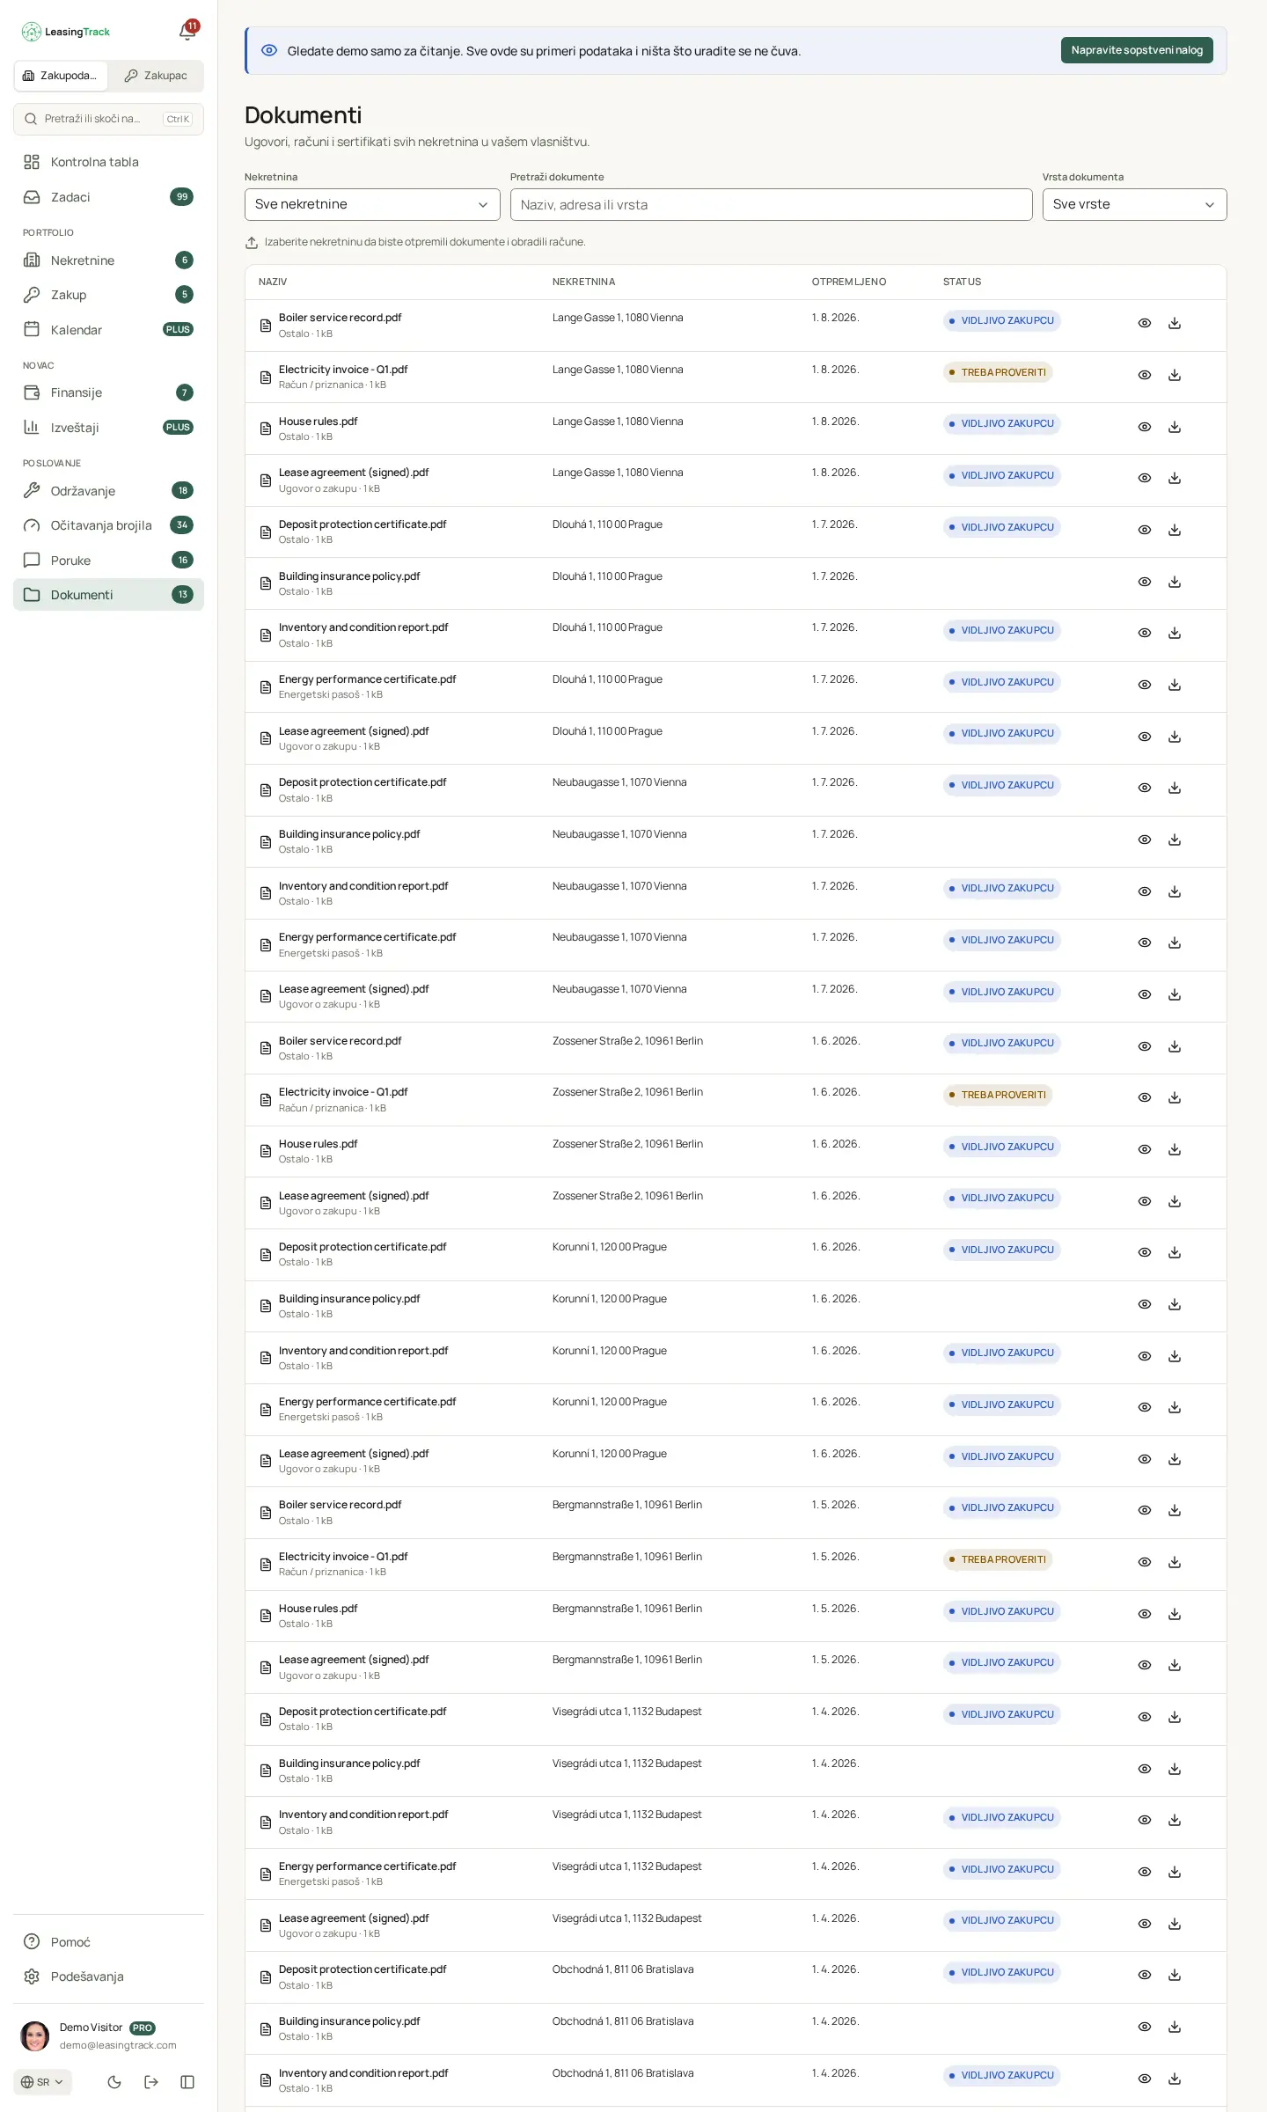Download Deposit protection certificate at Dlouhá
Screen dimensions: 1267x2112
[1174, 530]
